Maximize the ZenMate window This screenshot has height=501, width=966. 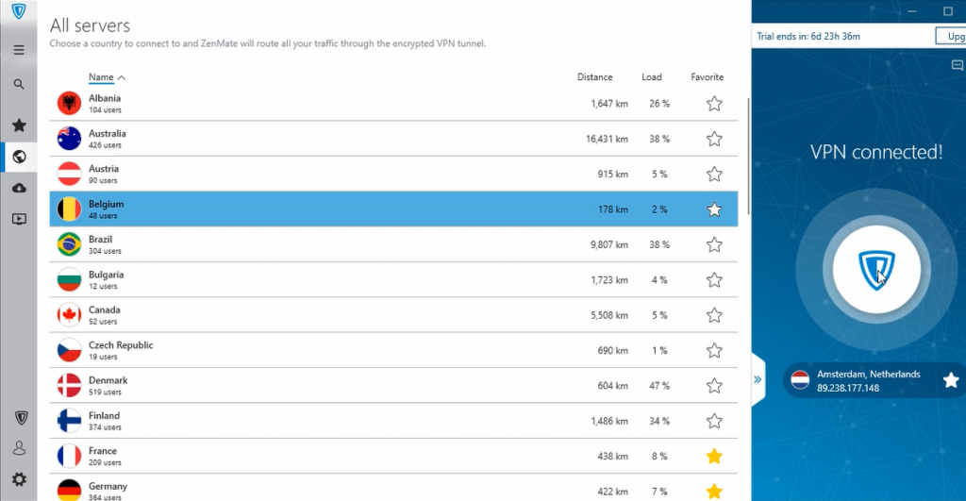(948, 11)
